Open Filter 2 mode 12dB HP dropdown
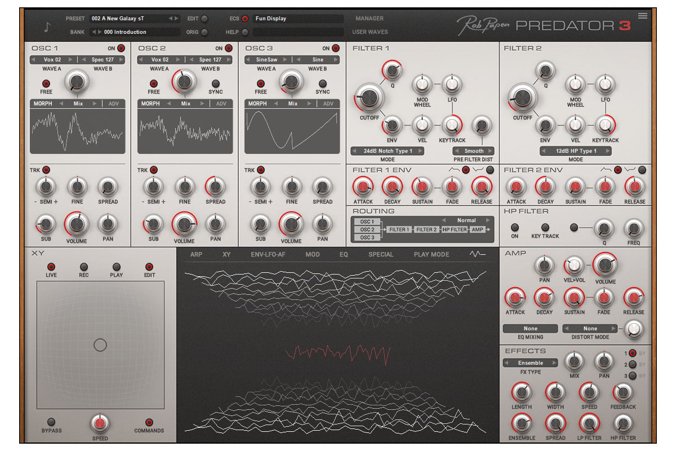 [575, 151]
